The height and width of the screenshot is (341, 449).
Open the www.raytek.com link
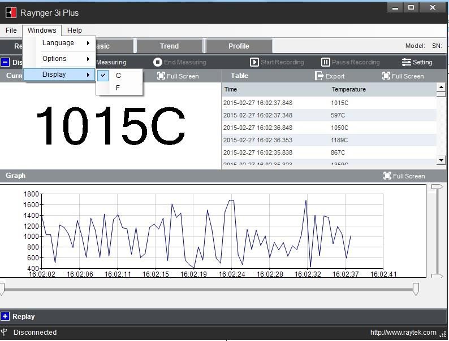pos(403,332)
